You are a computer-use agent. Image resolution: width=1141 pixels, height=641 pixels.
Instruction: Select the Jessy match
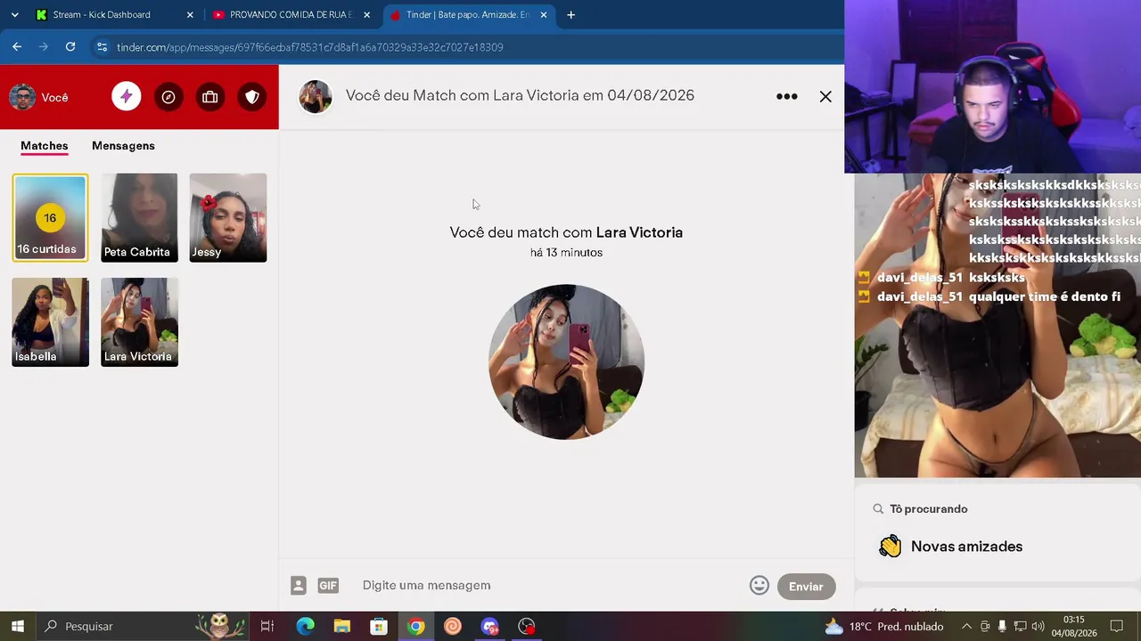[228, 217]
